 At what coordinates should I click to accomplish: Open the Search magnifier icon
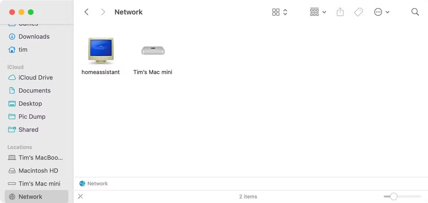415,12
